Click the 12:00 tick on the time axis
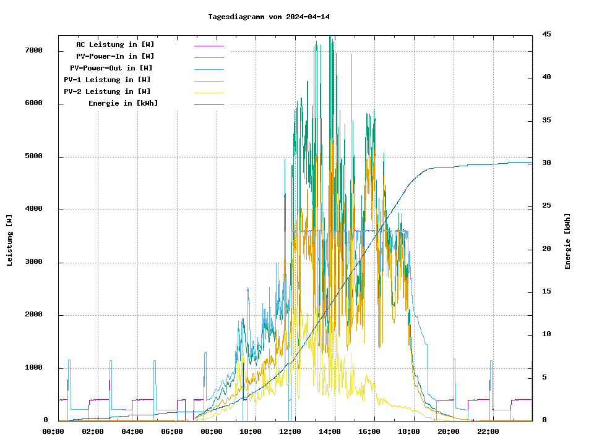The image size is (594, 445). (x=291, y=431)
